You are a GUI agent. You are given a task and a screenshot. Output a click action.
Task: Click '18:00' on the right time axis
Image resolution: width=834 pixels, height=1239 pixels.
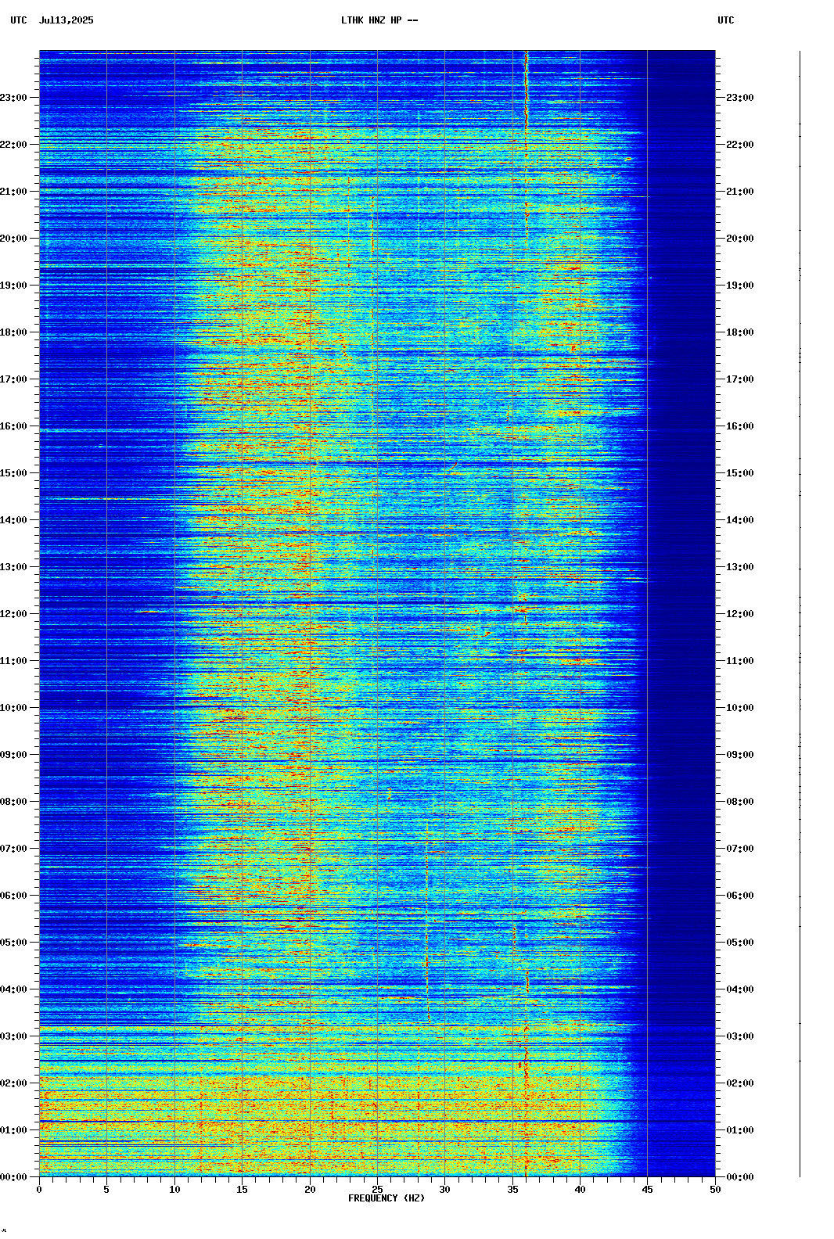coord(740,332)
